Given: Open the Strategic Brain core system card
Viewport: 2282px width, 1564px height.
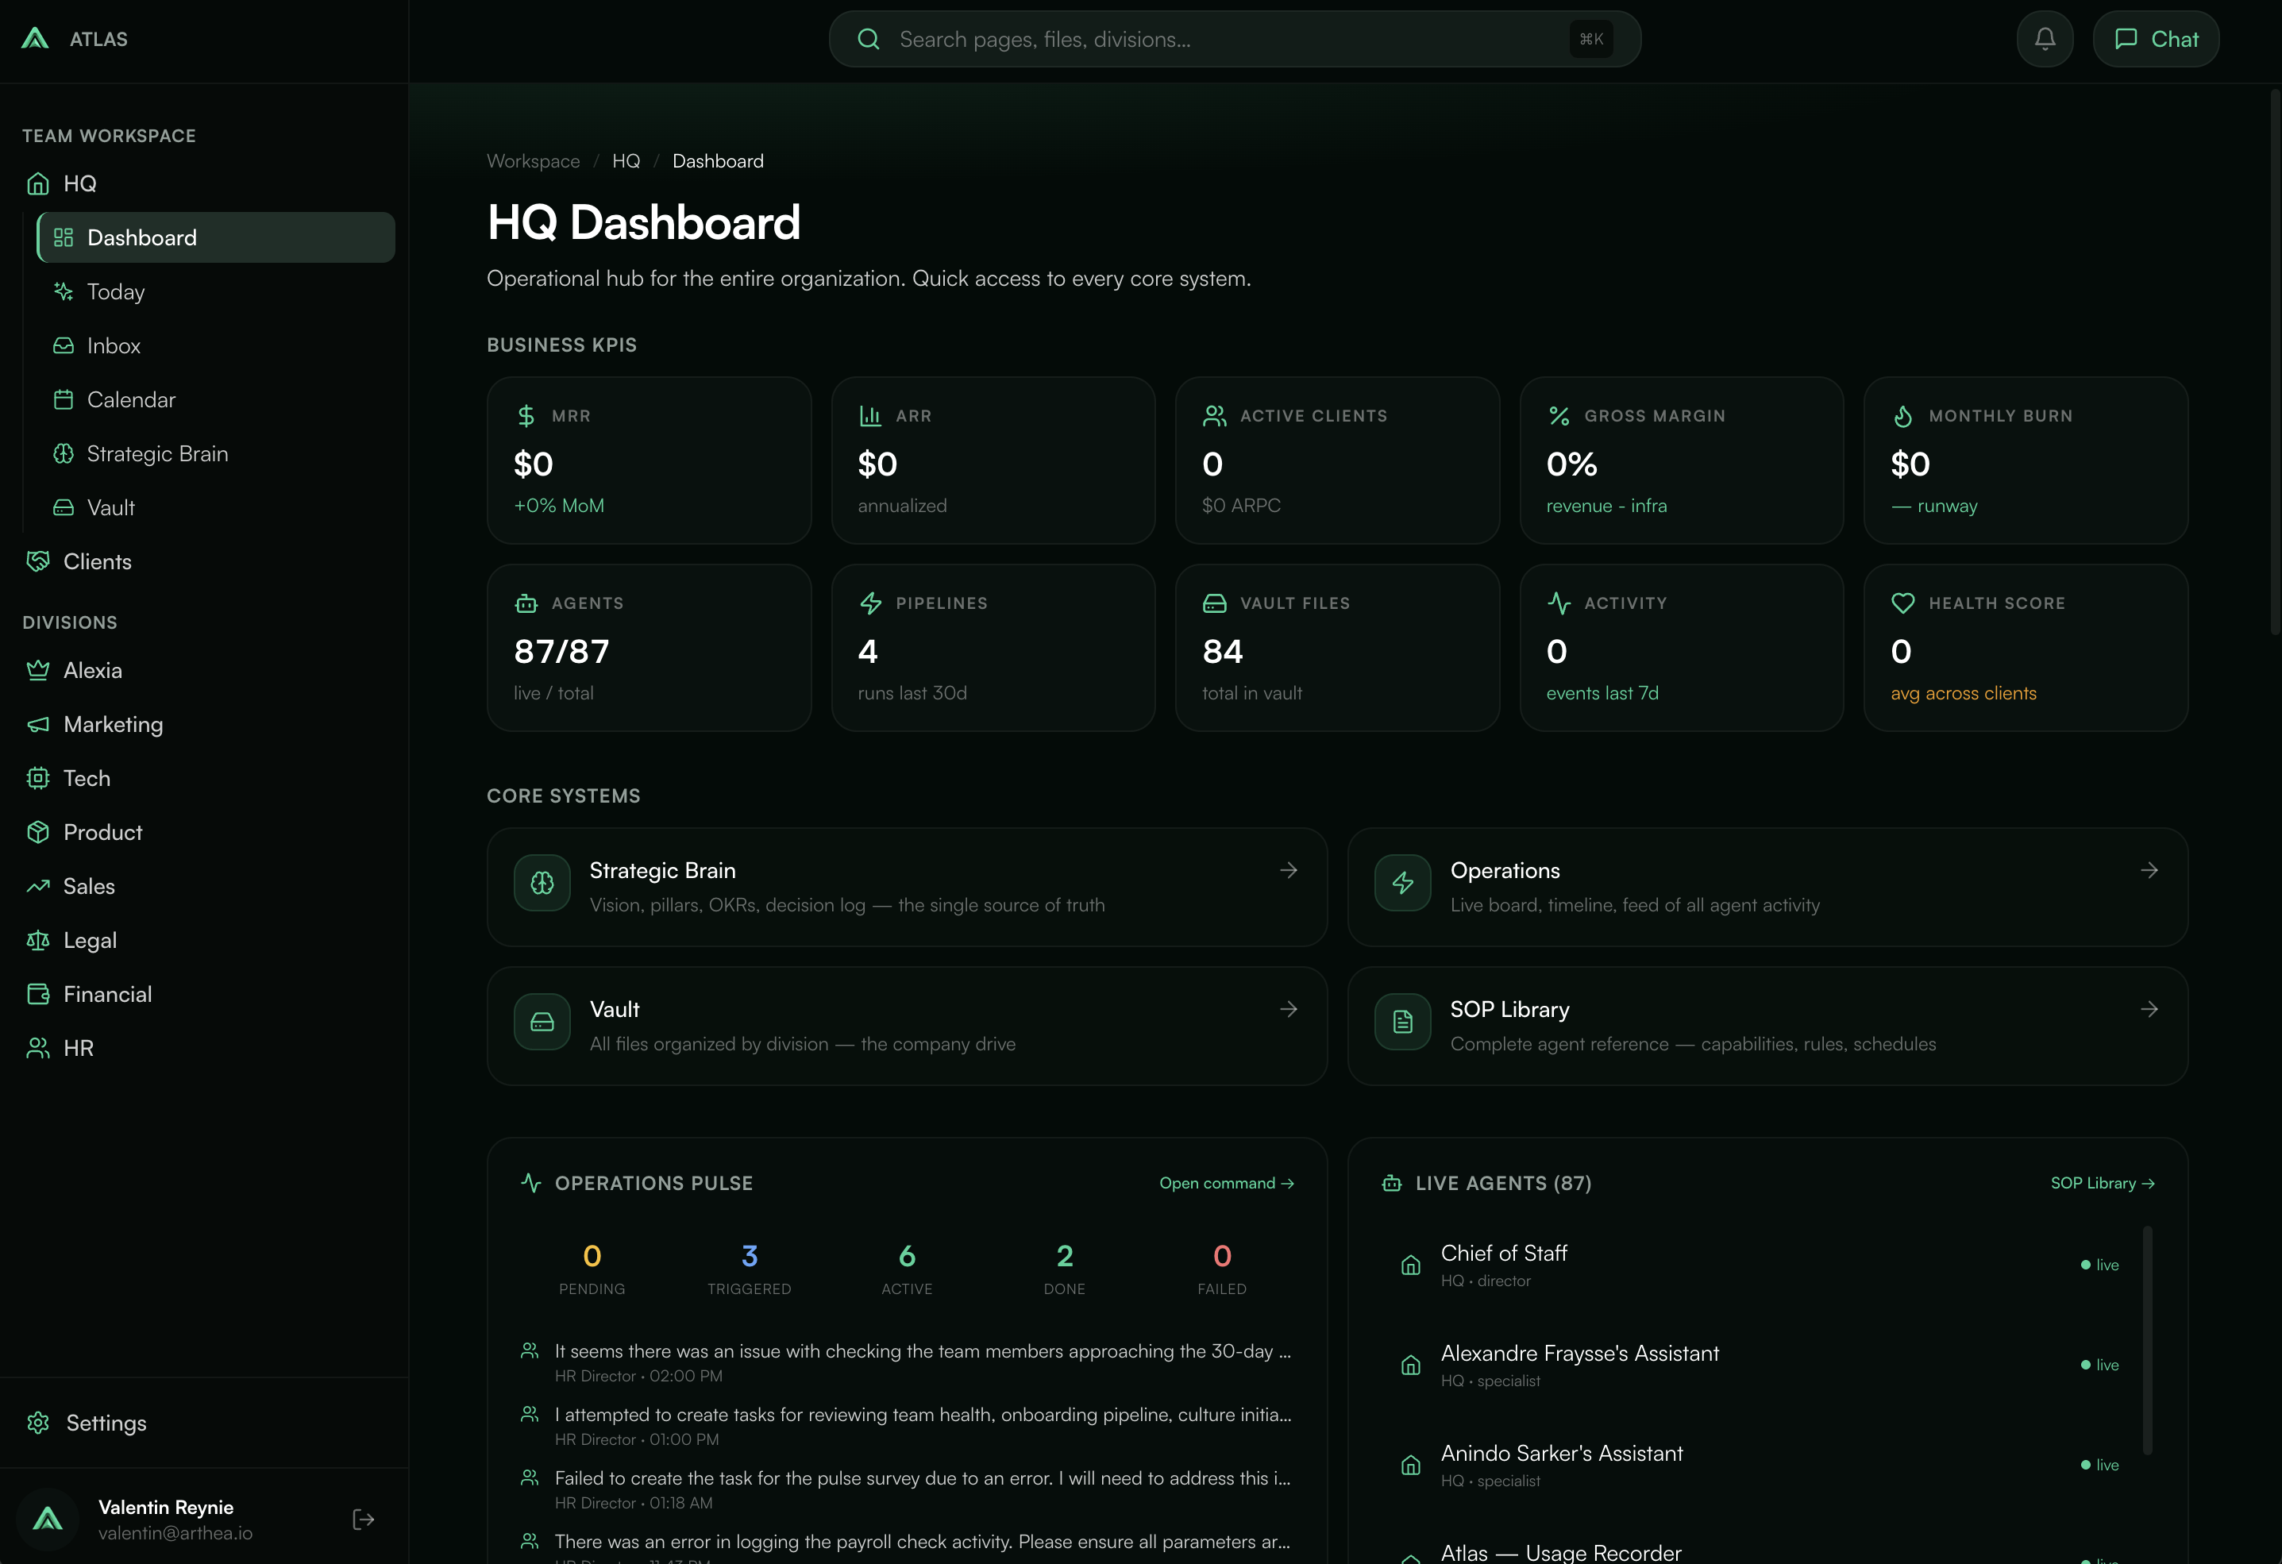Looking at the screenshot, I should pos(905,887).
